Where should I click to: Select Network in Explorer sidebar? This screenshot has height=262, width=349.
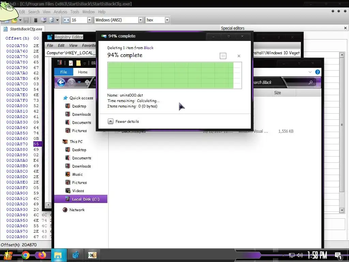pos(74,210)
